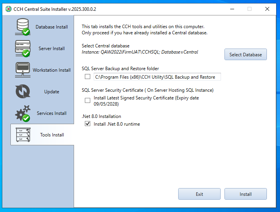Click the Workstation Install monitor icon
Image resolution: width=280 pixels, height=212 pixels.
coord(23,70)
